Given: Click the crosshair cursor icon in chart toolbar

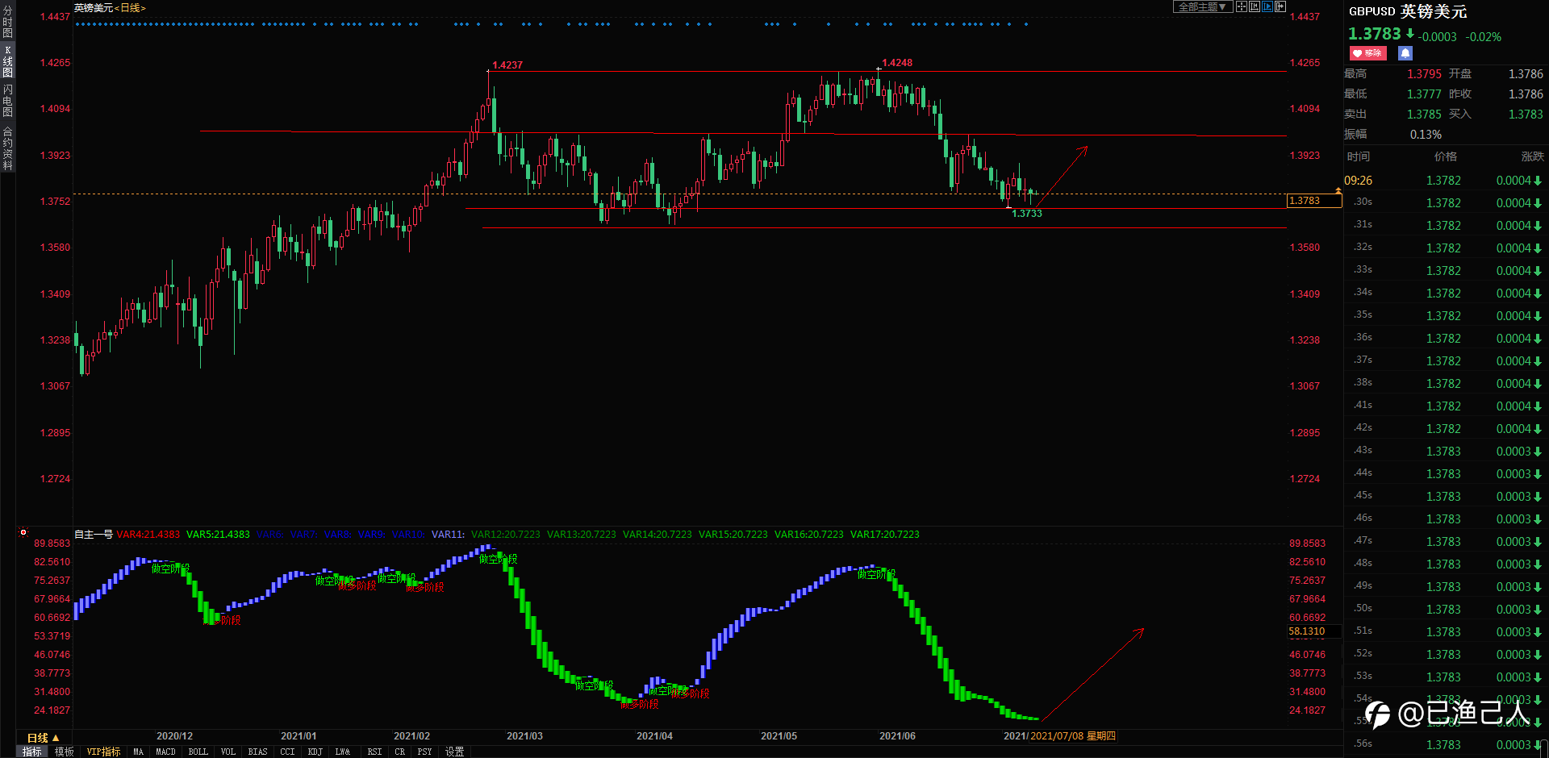Looking at the screenshot, I should click(1242, 6).
